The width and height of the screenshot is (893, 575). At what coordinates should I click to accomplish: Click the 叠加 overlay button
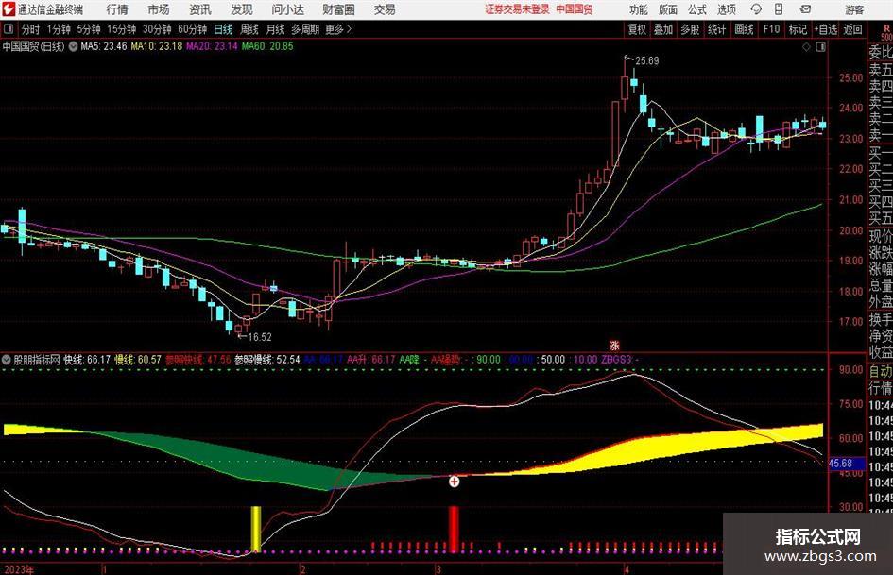663,29
